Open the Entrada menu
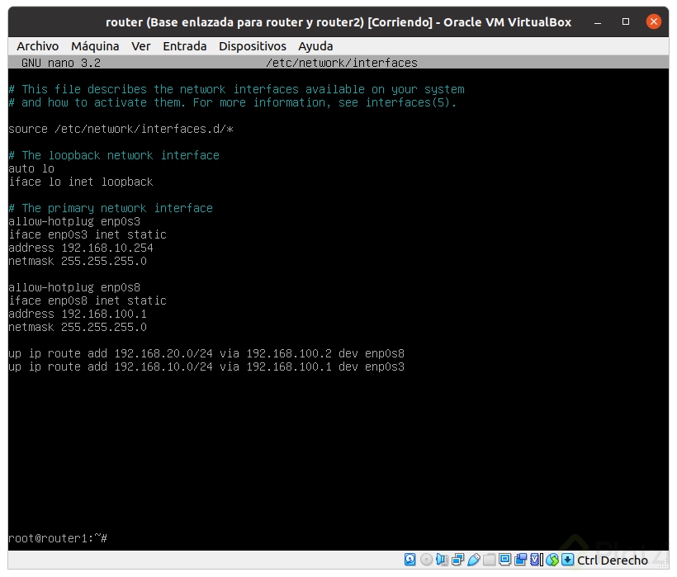The height and width of the screenshot is (577, 677). [184, 46]
